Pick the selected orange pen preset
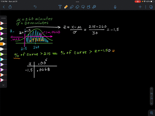The height and width of the screenshot is (116, 155). pyautogui.click(x=3, y=44)
